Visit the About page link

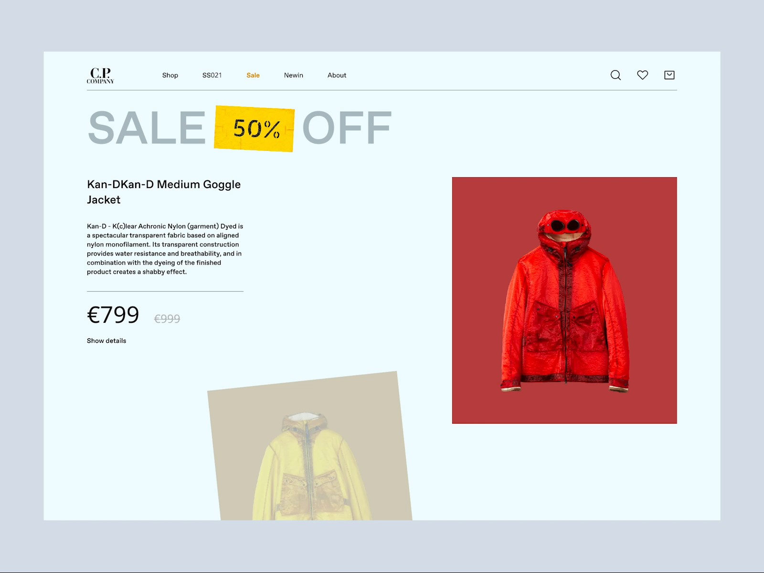337,75
